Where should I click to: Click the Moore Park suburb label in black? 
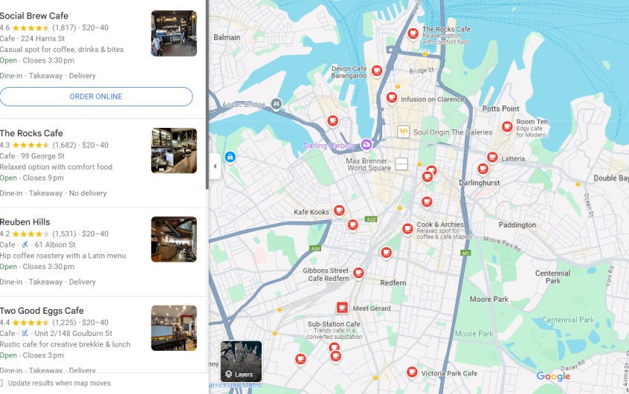coord(489,300)
